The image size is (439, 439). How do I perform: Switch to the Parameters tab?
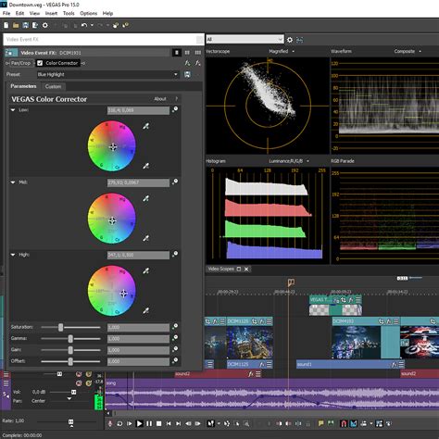(23, 86)
